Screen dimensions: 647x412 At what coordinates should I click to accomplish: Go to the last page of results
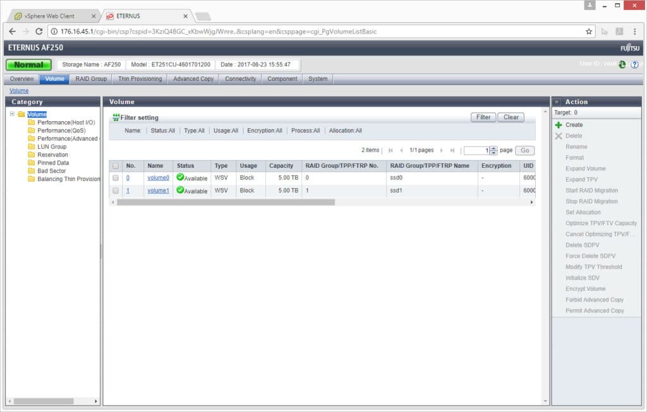click(x=452, y=150)
